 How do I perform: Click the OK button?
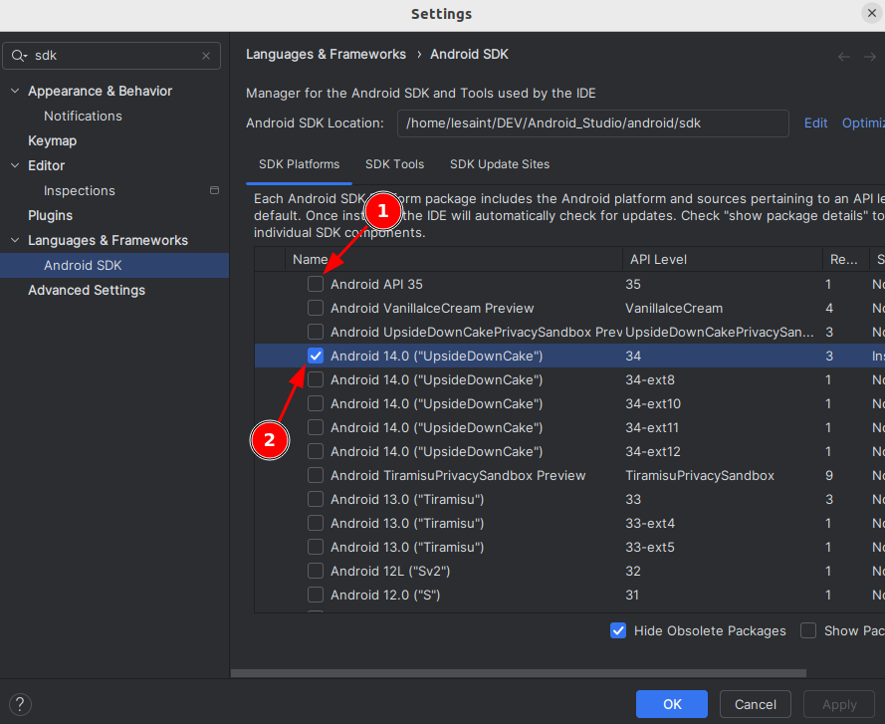(672, 704)
